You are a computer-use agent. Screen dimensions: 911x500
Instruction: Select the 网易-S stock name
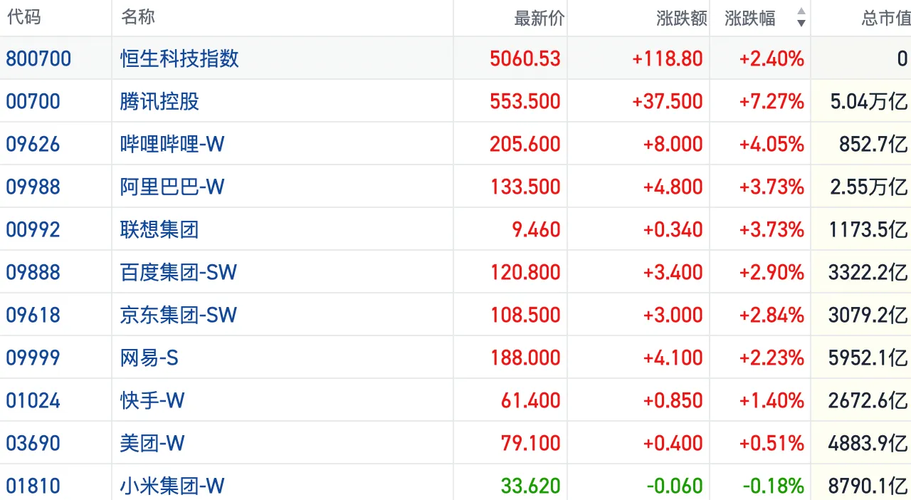149,358
